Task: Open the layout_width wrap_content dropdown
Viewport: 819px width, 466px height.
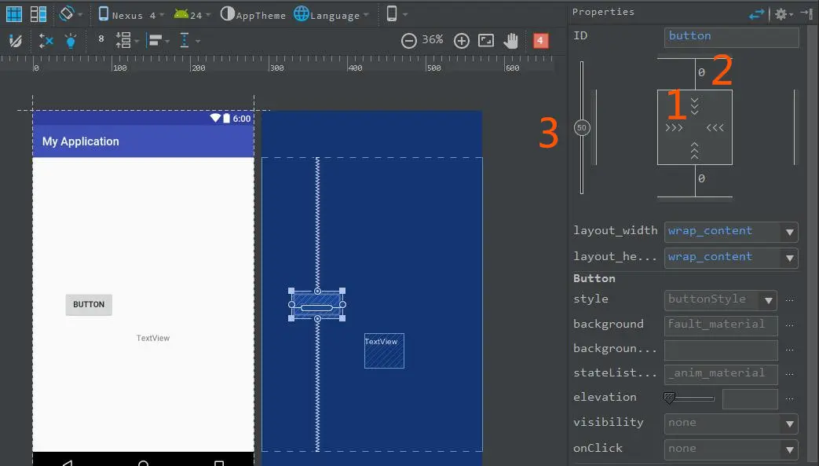Action: click(x=731, y=232)
